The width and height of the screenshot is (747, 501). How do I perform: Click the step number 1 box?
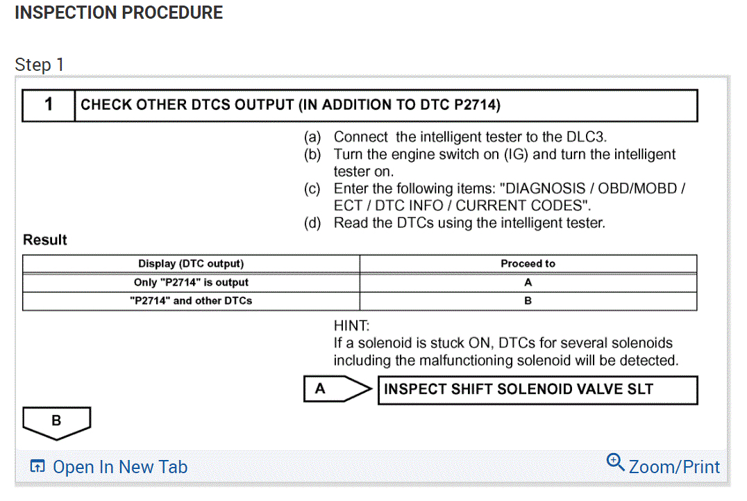tap(49, 105)
